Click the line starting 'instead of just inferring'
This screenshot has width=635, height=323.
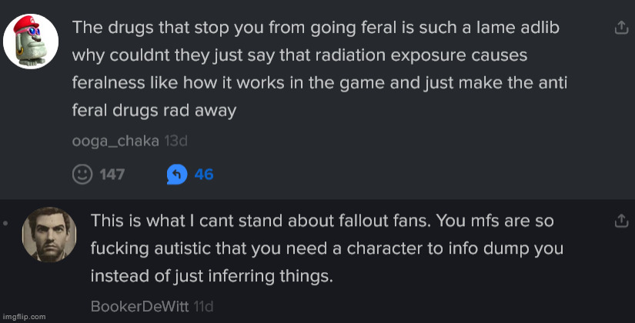coord(212,276)
